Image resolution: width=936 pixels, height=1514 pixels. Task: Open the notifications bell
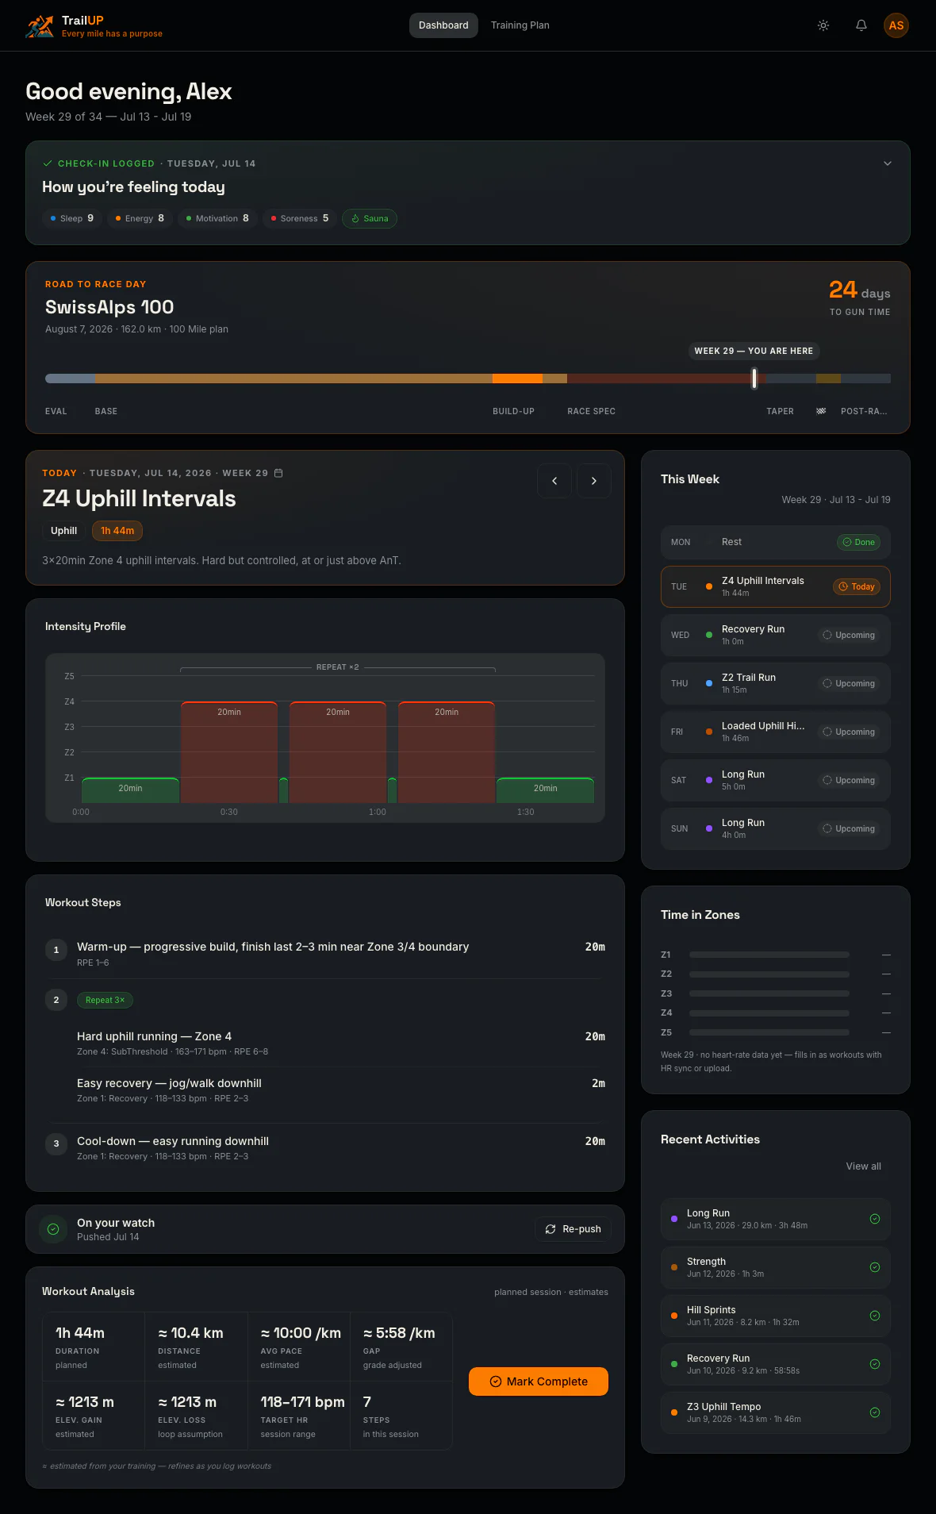coord(861,25)
